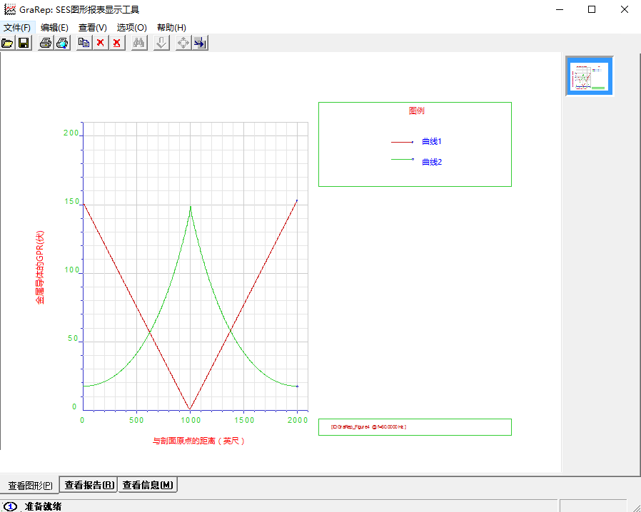Open the 选项(O) menu
The image size is (641, 512).
[x=132, y=27]
